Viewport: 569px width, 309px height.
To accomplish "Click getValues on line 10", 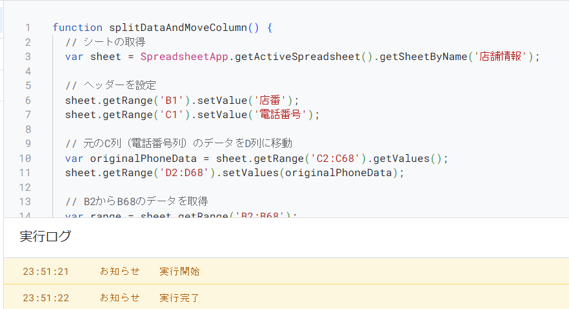I will tap(401, 159).
